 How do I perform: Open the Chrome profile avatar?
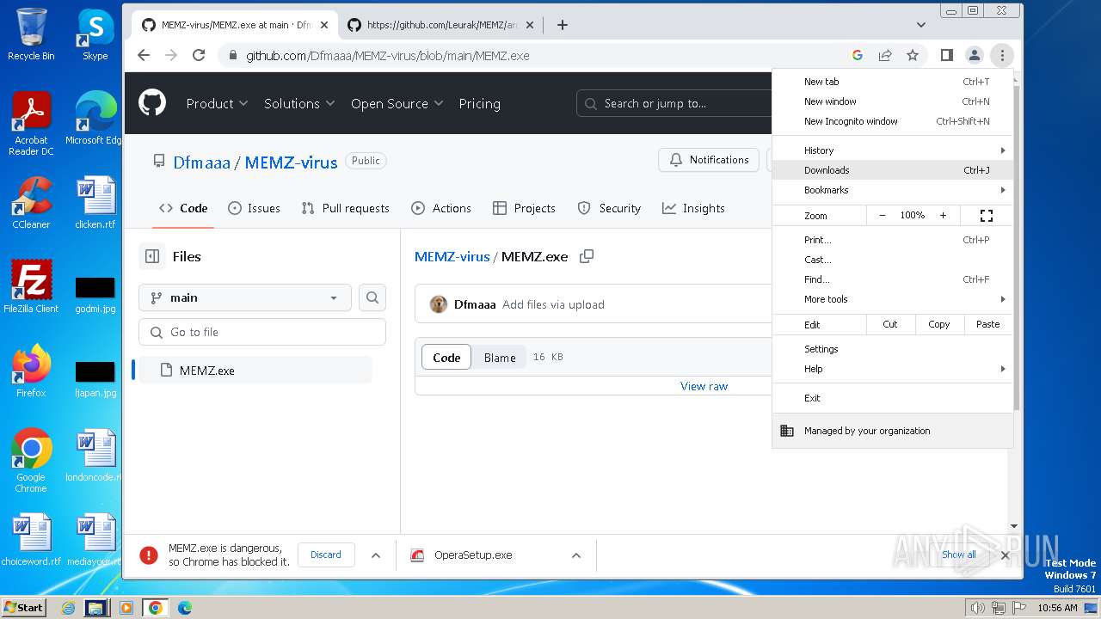tap(975, 55)
